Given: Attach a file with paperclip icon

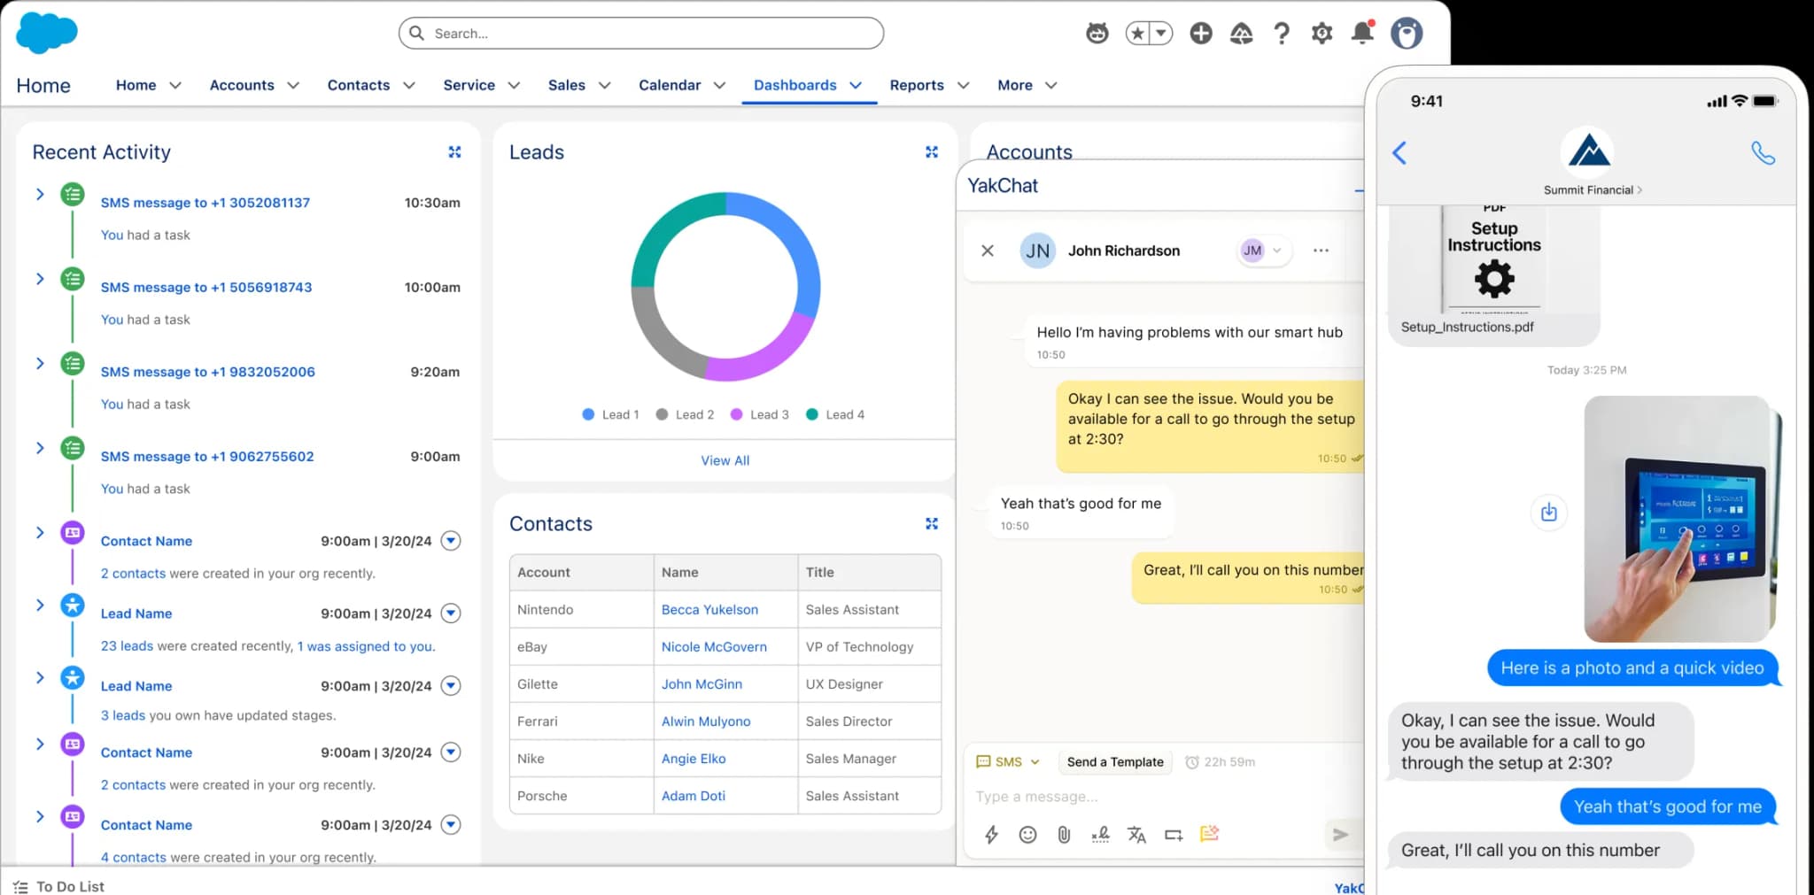Looking at the screenshot, I should pos(1064,835).
